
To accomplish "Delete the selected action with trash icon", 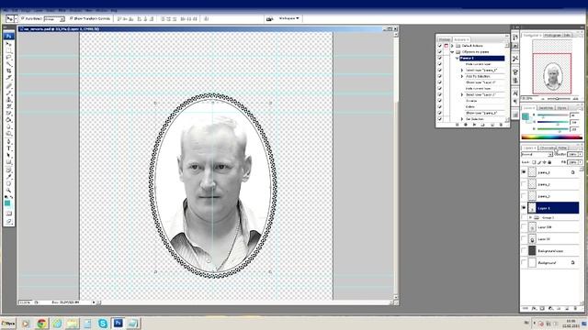I will click(501, 125).
